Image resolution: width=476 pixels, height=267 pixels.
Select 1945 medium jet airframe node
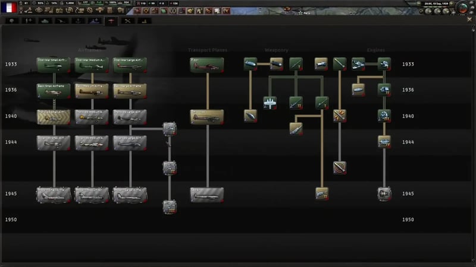click(92, 195)
